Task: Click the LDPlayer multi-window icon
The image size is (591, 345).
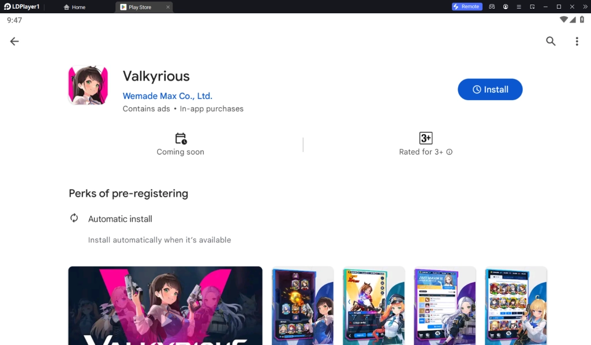Action: tap(532, 7)
